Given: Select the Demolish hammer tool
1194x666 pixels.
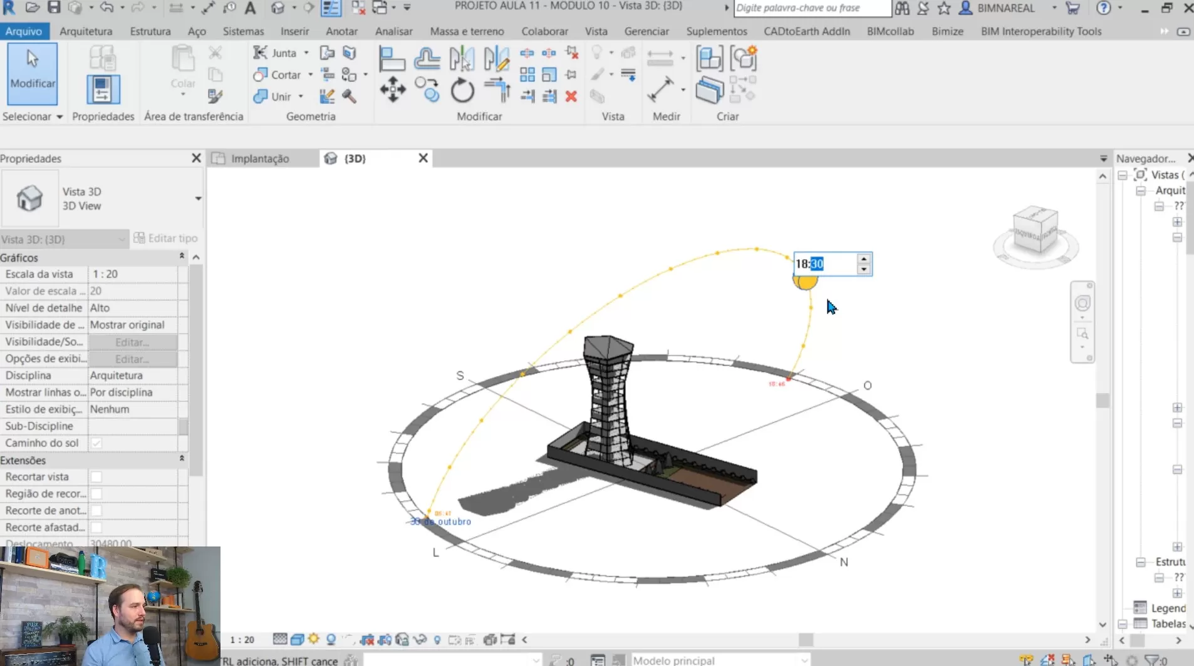Looking at the screenshot, I should [x=349, y=96].
